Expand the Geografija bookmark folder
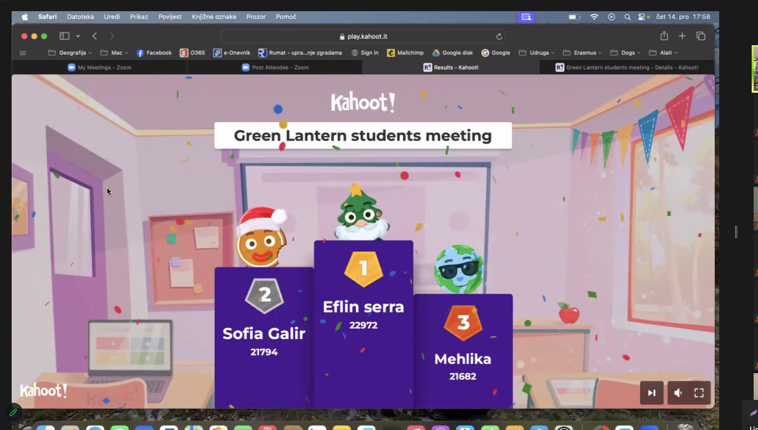Viewport: 758px width, 430px height. point(70,53)
